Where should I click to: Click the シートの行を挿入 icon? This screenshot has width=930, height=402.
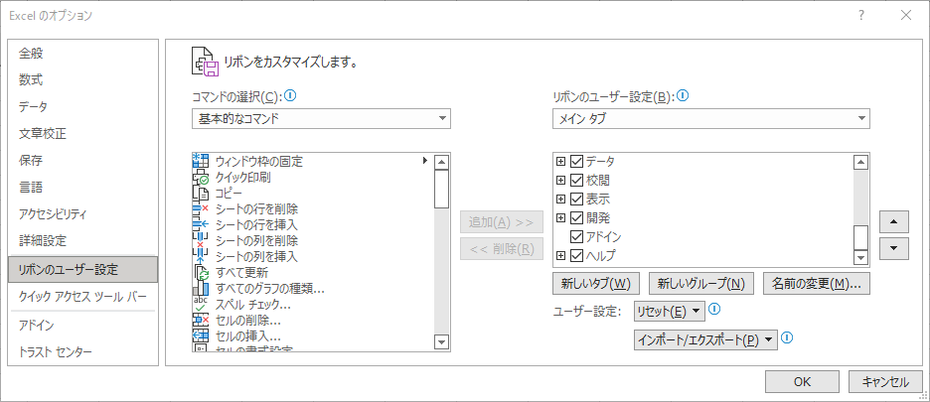click(x=201, y=224)
